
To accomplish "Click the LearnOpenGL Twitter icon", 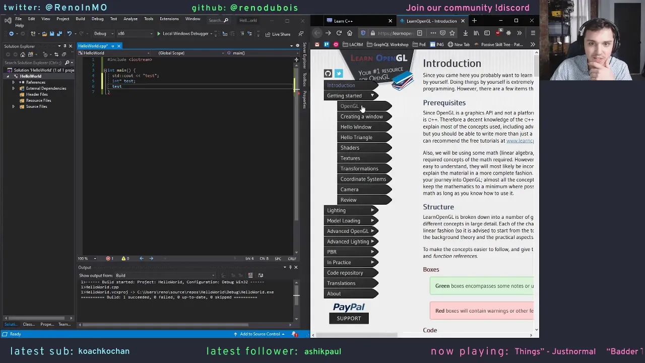I will (339, 74).
